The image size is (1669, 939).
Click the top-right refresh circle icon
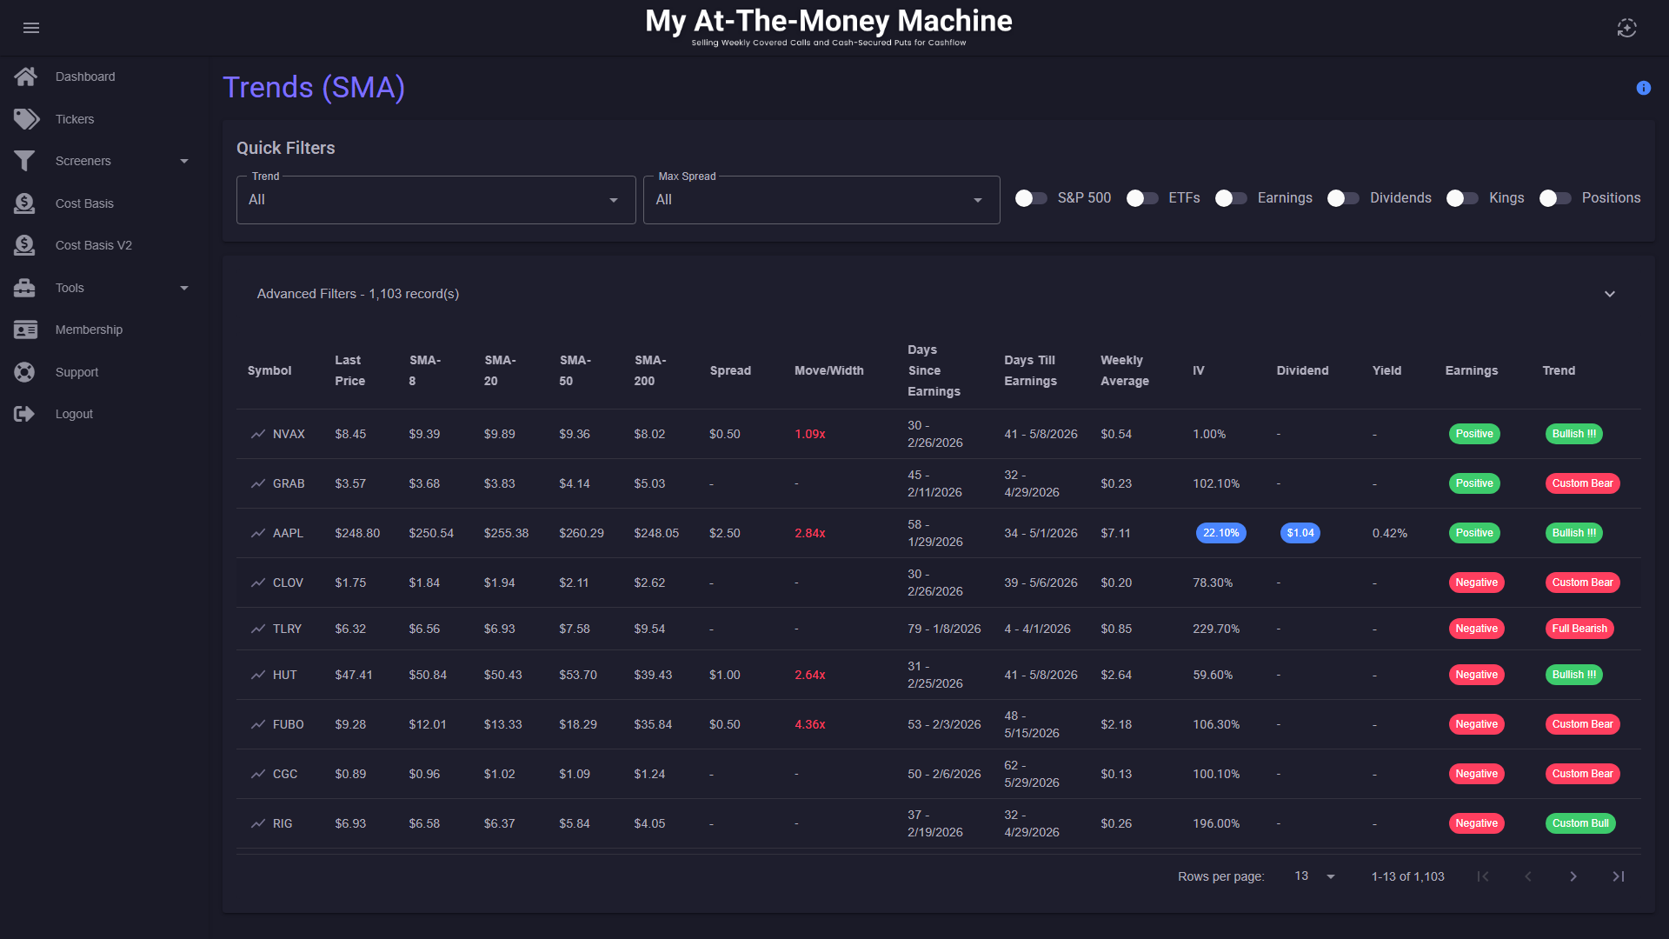point(1626,28)
